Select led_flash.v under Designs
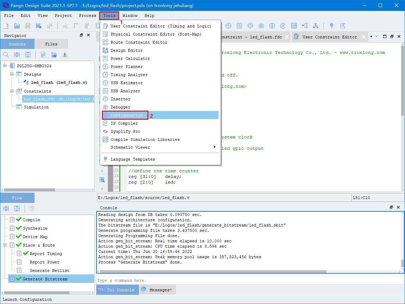This screenshot has height=304, width=405. tap(59, 82)
